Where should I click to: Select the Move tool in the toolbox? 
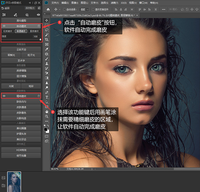47,21
